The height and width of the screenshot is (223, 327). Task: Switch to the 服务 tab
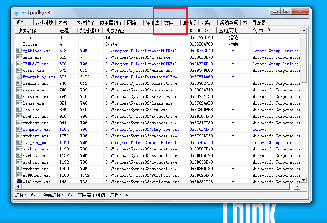point(208,23)
